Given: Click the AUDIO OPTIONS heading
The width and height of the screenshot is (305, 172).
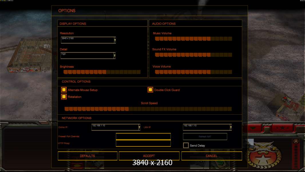Looking at the screenshot, I should (x=164, y=24).
